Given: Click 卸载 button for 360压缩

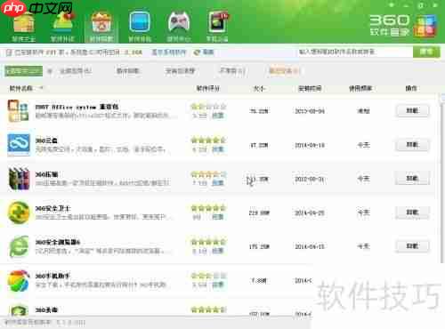Looking at the screenshot, I should coord(412,179).
